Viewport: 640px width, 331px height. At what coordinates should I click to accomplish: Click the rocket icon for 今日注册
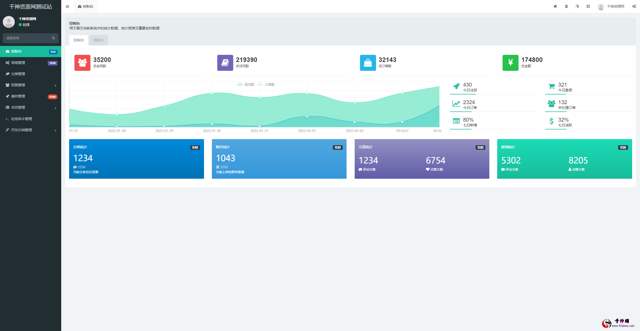456,87
